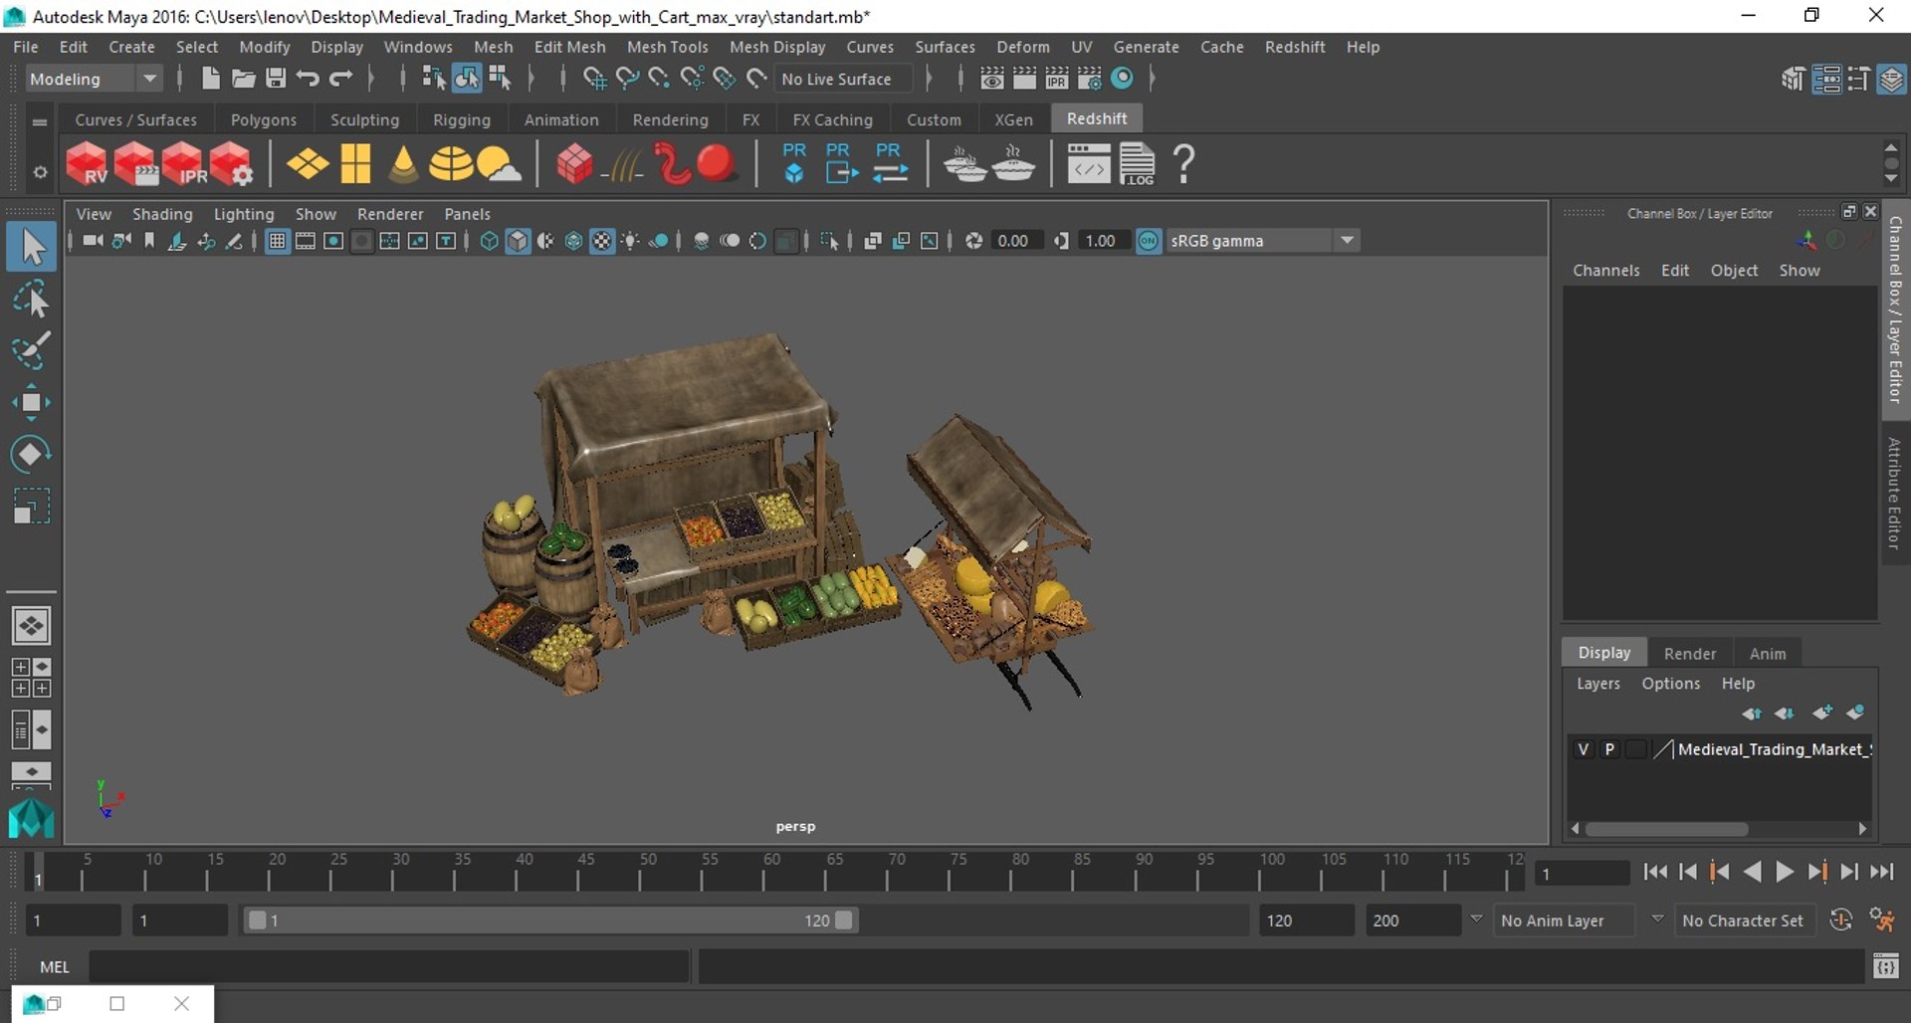Toggle layer visibility V box
1911x1023 pixels.
coord(1583,749)
